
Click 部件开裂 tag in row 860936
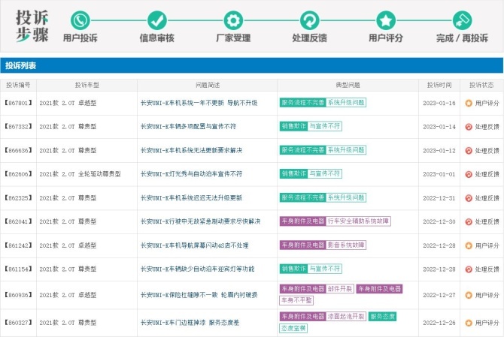point(340,289)
